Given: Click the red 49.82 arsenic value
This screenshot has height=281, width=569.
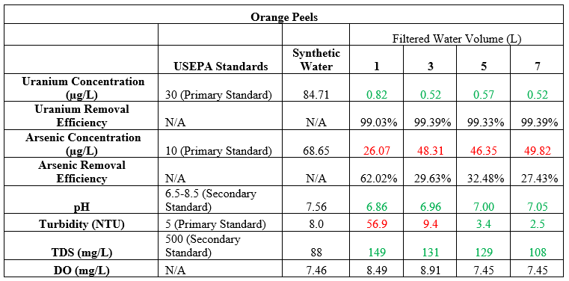Looking at the screenshot, I should pos(538,151).
